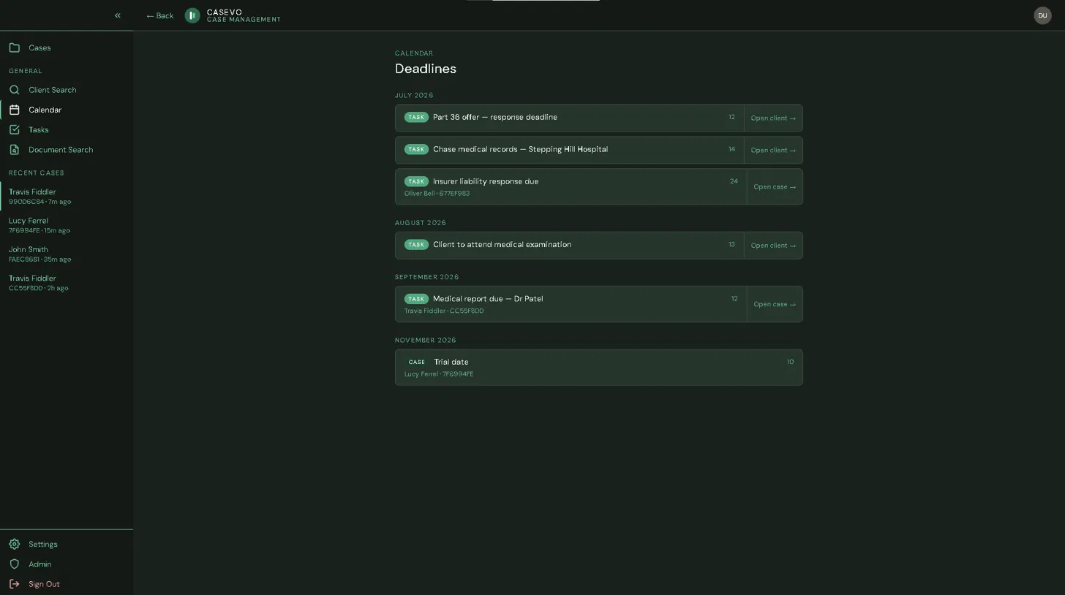Select Insurer liability response due entry

(571, 187)
